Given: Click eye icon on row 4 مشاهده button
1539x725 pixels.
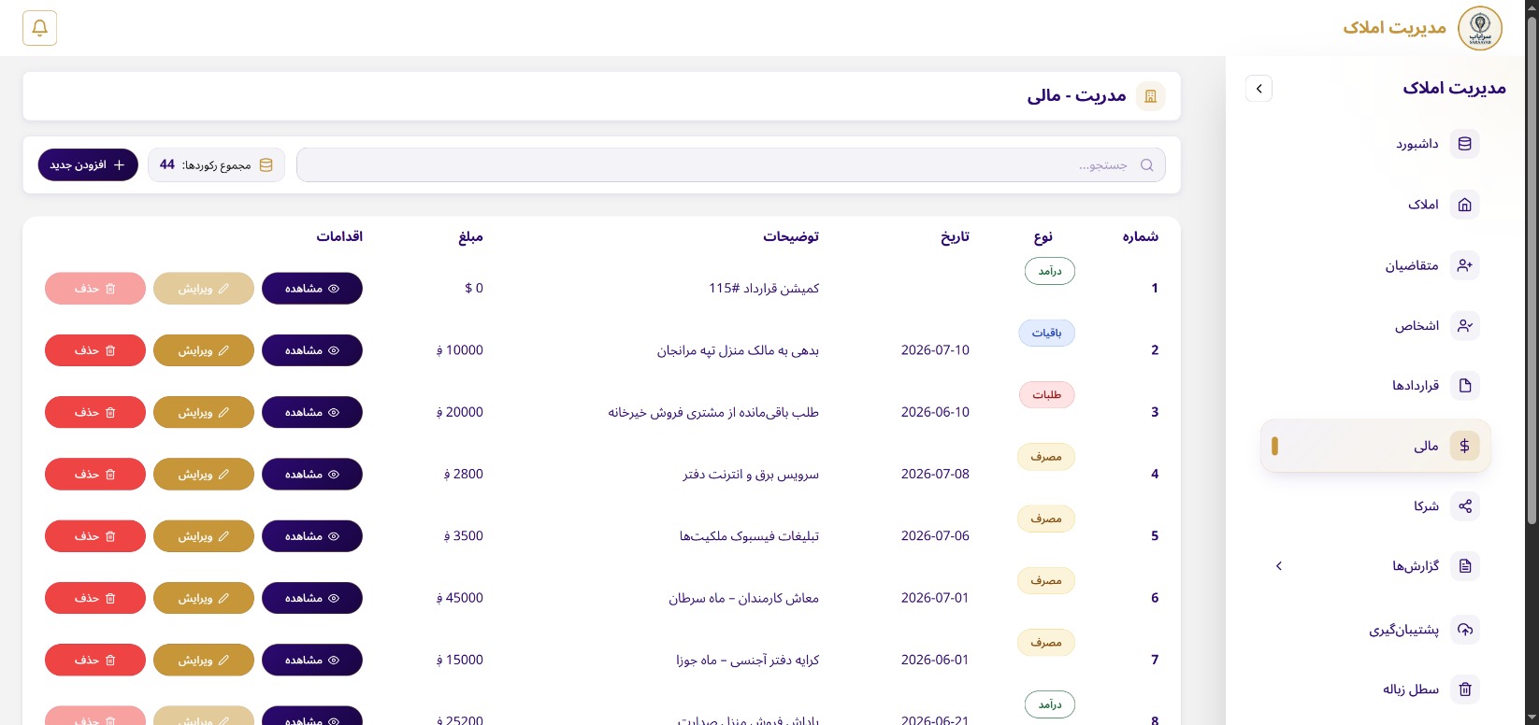Looking at the screenshot, I should tap(334, 475).
